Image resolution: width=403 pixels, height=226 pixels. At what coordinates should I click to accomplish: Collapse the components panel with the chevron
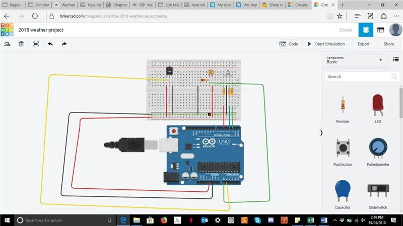321,133
